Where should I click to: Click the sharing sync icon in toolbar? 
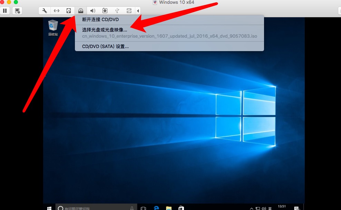pyautogui.click(x=129, y=11)
